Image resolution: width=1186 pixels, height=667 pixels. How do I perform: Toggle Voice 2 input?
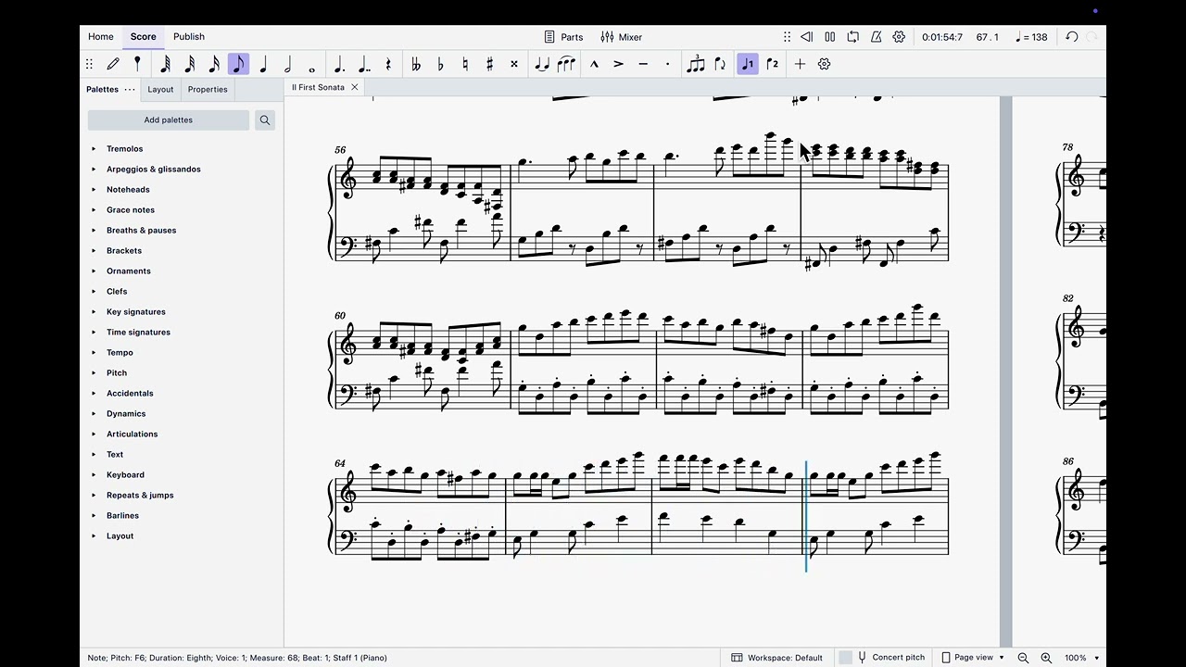[x=772, y=64]
